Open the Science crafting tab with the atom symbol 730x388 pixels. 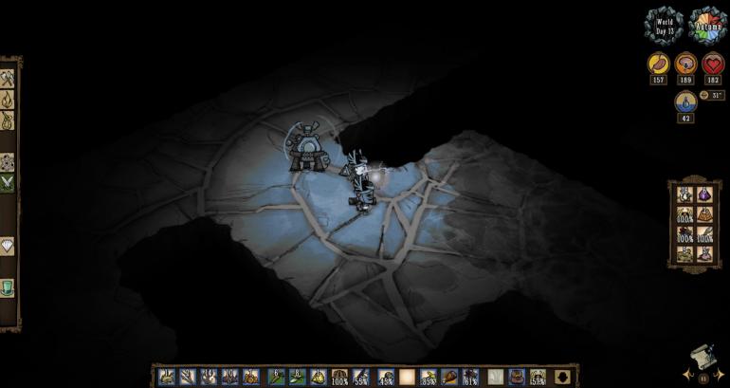[x=7, y=162]
